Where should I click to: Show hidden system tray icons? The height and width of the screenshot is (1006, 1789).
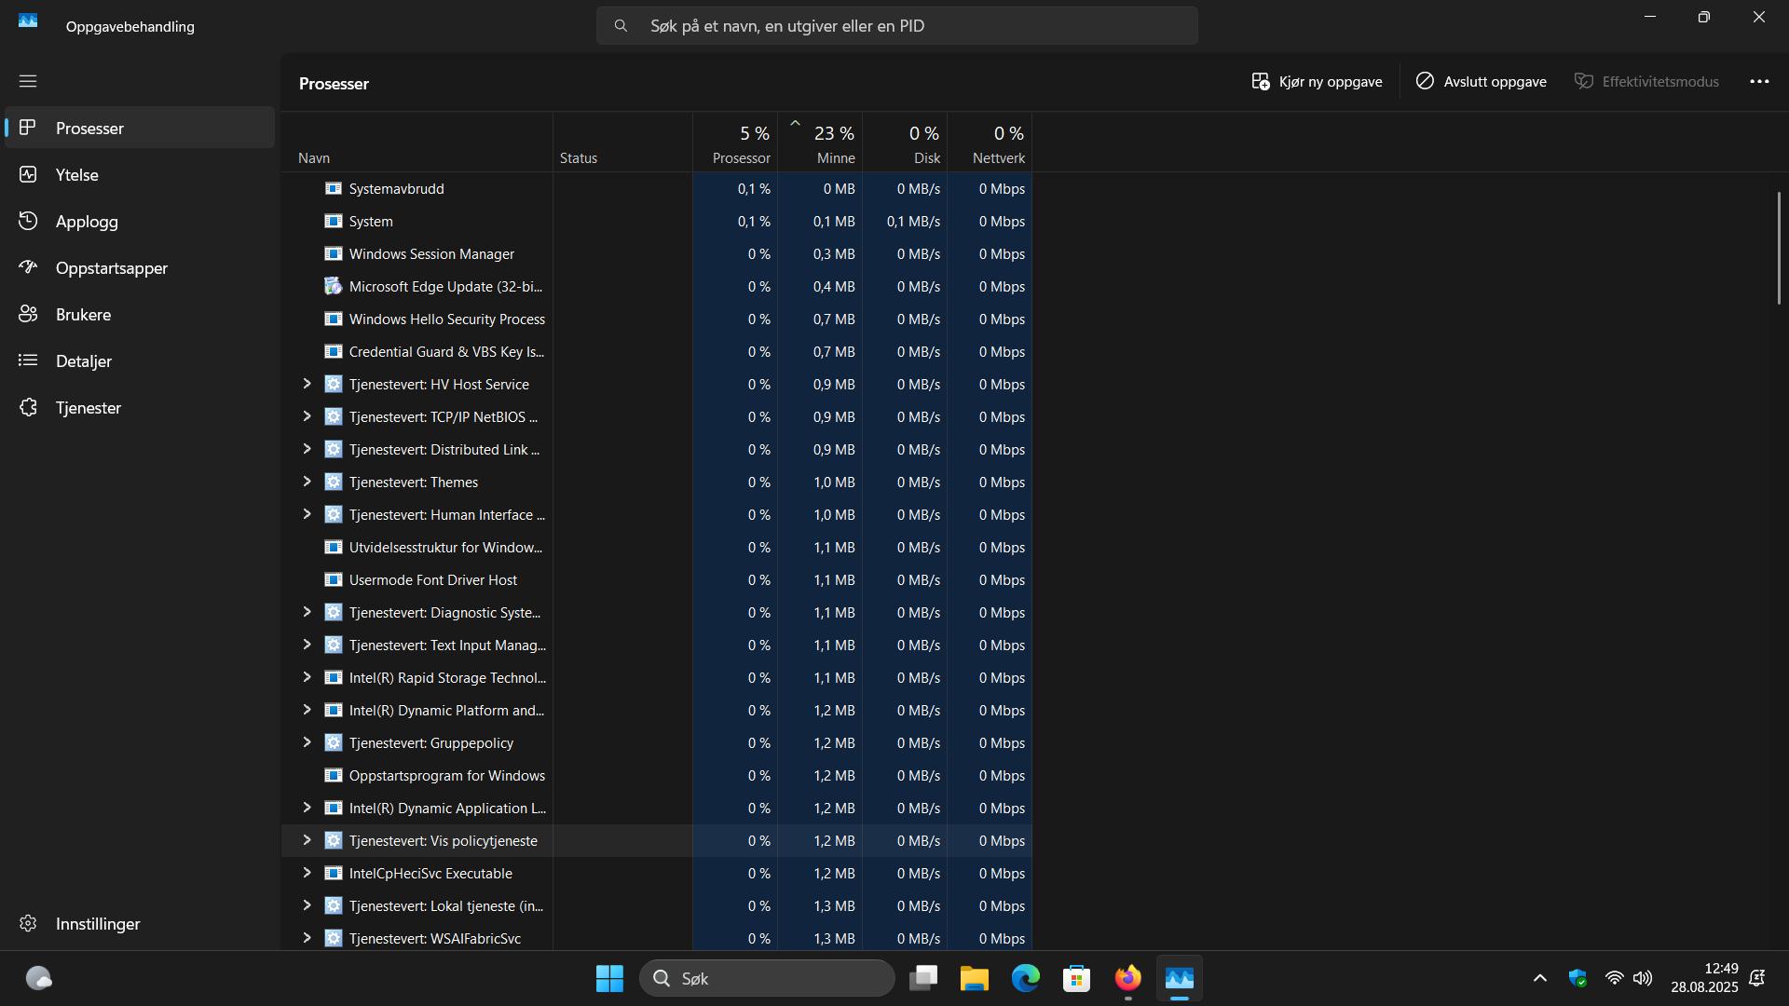[1540, 978]
